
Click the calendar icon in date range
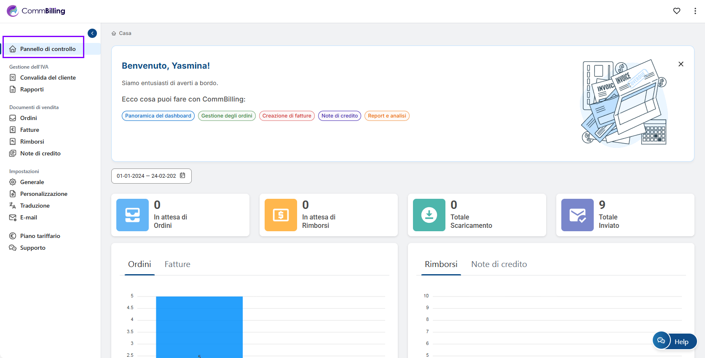(182, 176)
